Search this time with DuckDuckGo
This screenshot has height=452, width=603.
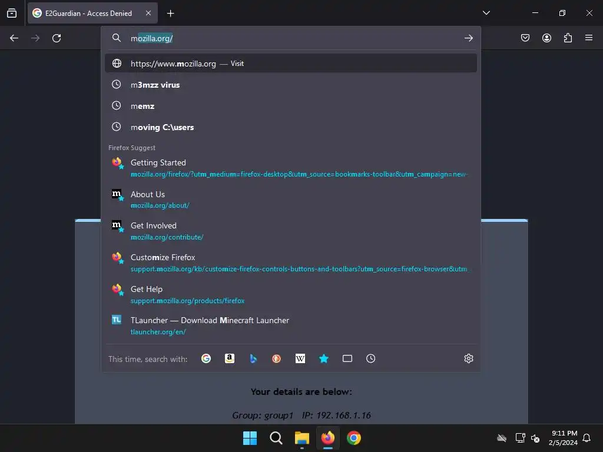(x=277, y=358)
